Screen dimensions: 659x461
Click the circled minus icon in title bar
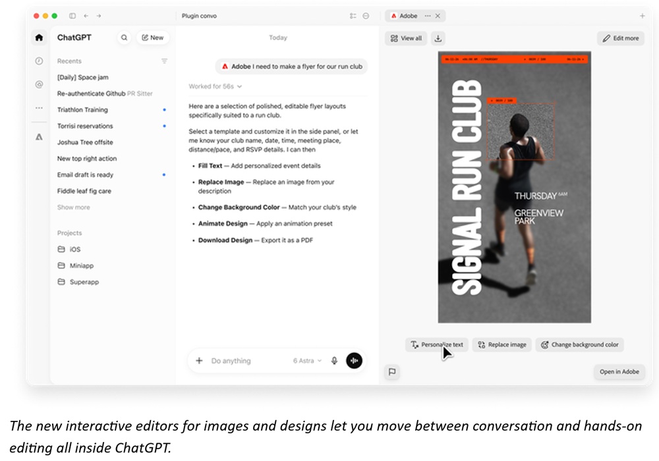366,16
